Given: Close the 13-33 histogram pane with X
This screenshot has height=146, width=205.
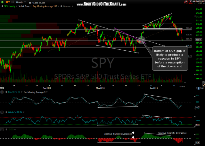Looking at the screenshot, I should (x=2, y=130).
